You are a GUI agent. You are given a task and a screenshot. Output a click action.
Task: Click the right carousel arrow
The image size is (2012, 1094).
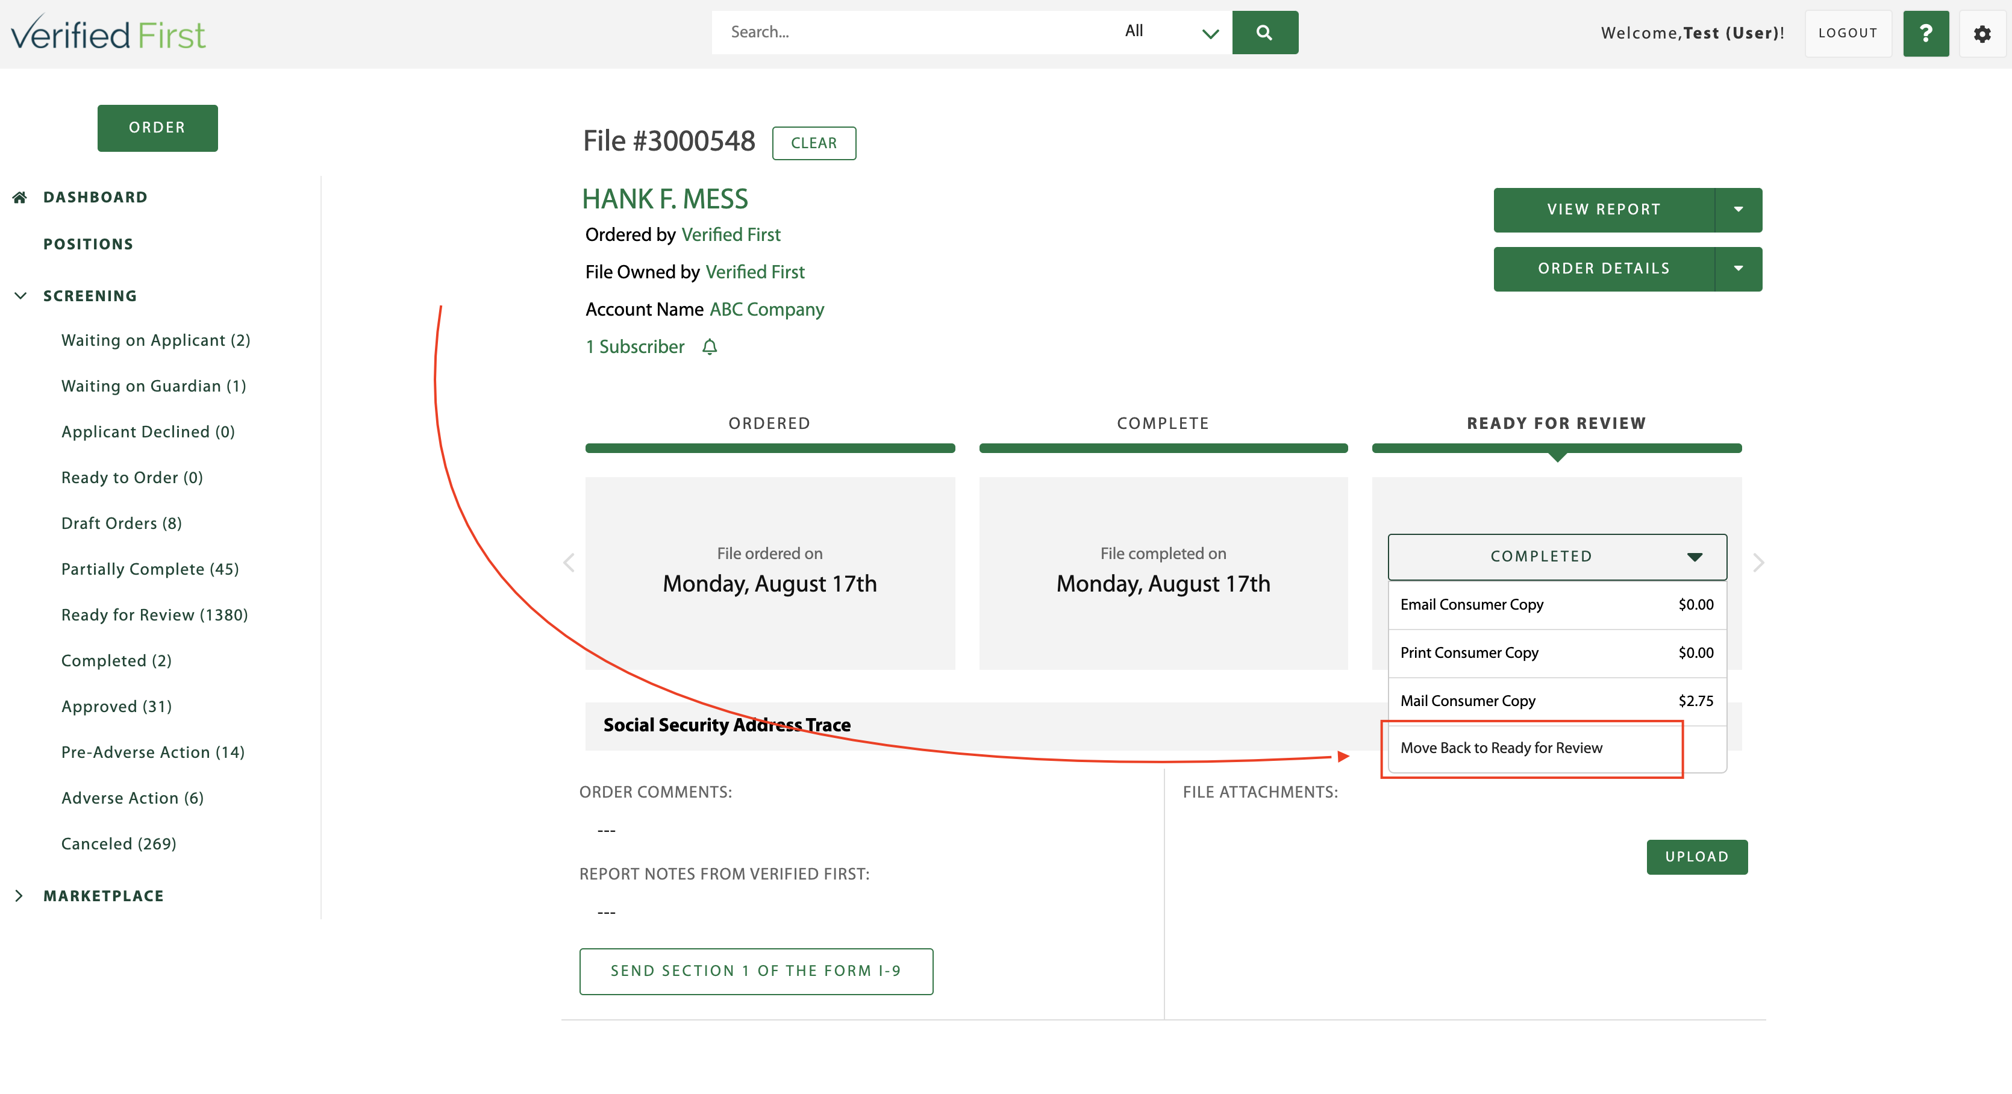point(1758,561)
